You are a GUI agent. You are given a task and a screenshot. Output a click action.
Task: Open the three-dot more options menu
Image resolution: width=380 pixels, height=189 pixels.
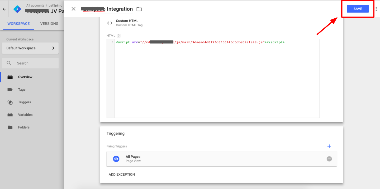pos(376,9)
